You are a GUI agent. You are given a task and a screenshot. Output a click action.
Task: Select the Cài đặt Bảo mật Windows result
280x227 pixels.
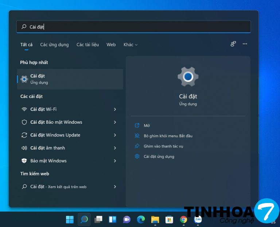point(56,122)
